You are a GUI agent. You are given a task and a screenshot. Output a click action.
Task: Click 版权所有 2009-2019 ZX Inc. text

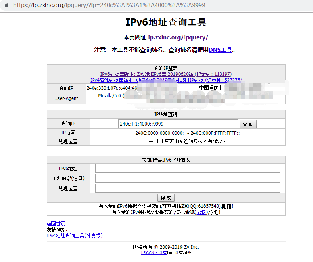pos(166,247)
